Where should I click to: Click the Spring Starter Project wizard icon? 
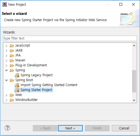coord(17,90)
